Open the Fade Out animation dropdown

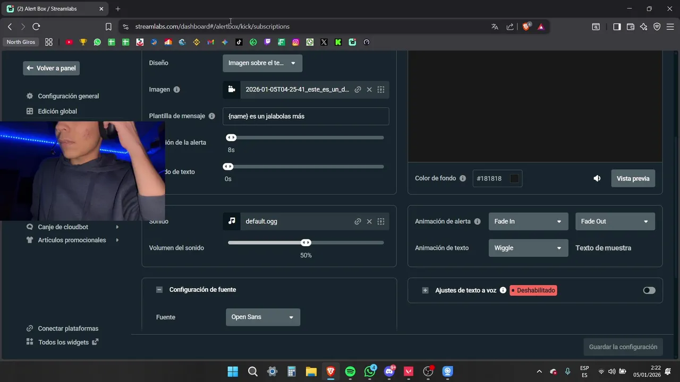click(615, 221)
